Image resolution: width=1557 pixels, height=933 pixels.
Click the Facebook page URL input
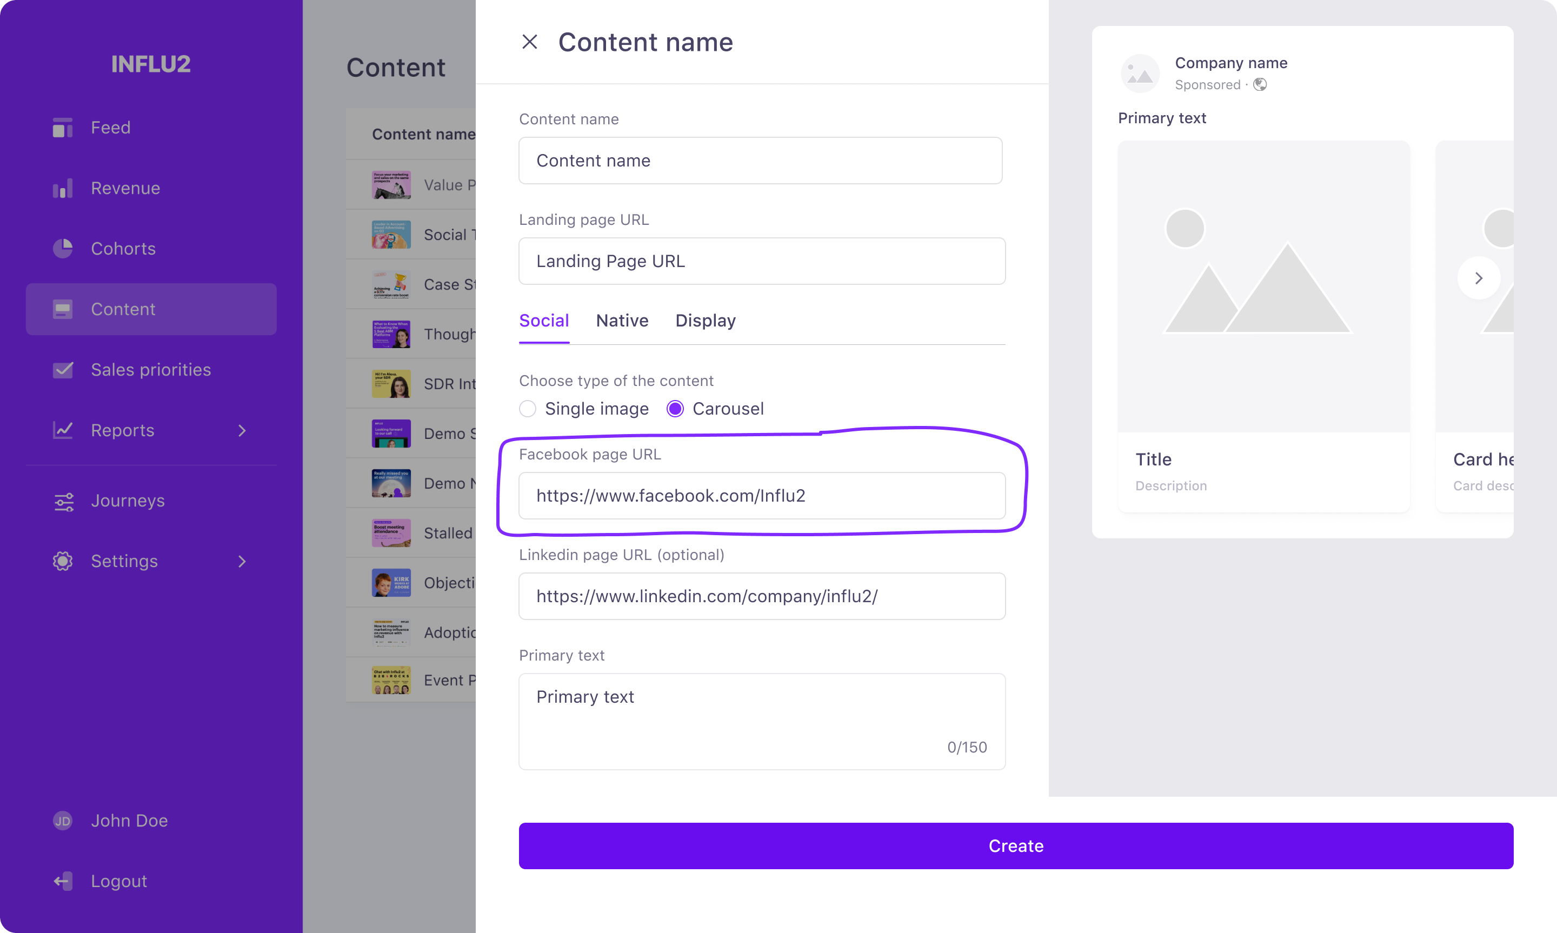pos(762,496)
